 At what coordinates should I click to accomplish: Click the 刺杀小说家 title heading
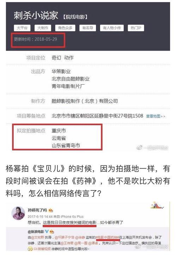pyautogui.click(x=36, y=16)
